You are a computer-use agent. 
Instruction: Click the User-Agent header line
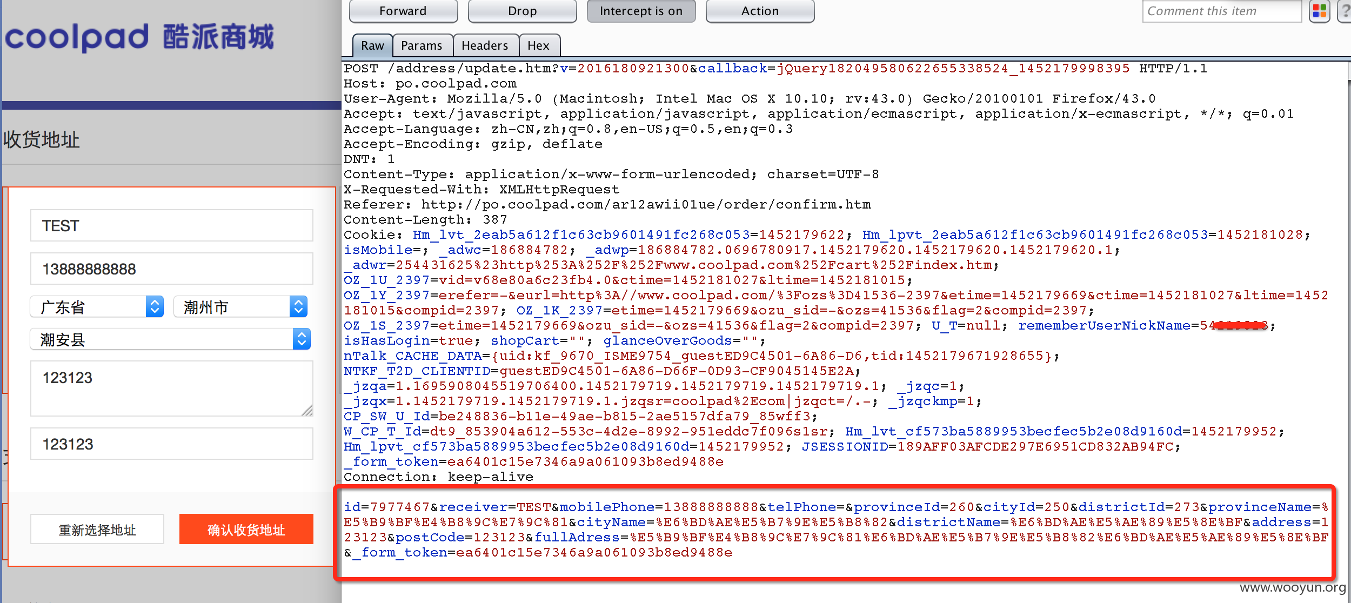point(750,99)
